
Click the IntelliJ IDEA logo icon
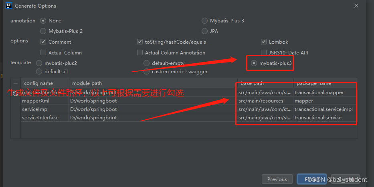point(9,6)
